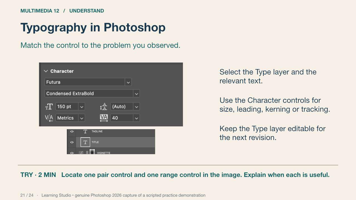Click the tracking icon beside 40
This screenshot has height=200, width=356.
104,118
